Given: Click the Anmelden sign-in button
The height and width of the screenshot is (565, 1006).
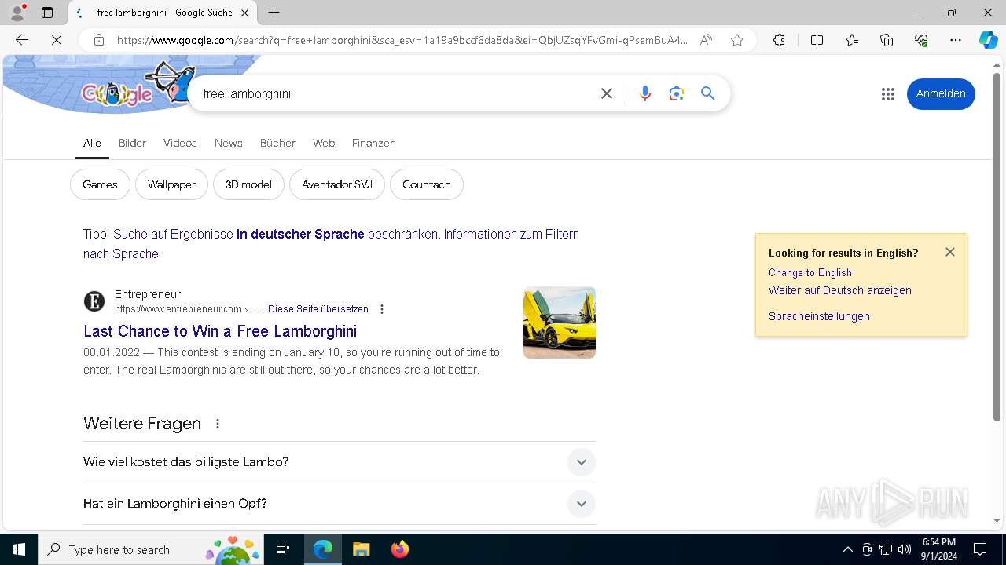Looking at the screenshot, I should [x=941, y=93].
